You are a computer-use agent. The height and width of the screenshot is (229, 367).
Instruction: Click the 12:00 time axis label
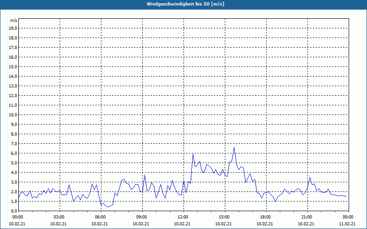click(183, 217)
